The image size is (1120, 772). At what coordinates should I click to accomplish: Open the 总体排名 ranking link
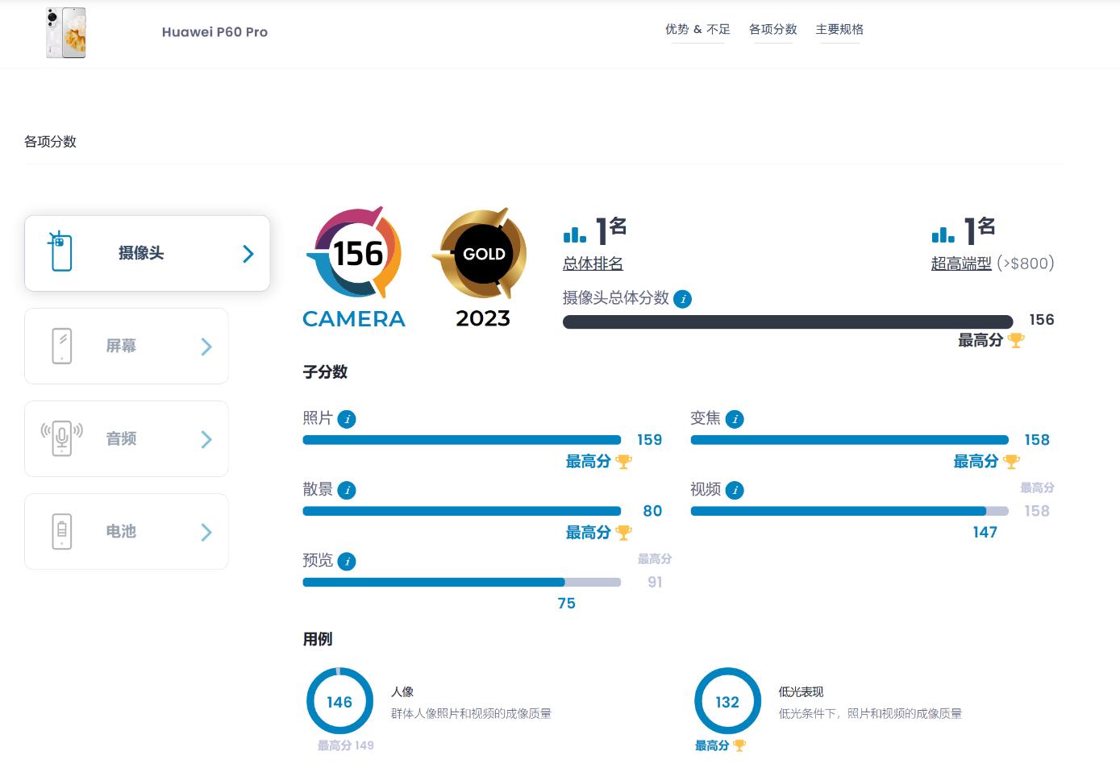click(593, 264)
